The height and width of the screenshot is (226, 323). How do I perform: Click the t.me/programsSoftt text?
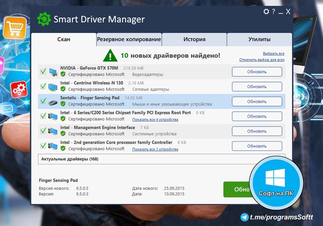click(281, 217)
